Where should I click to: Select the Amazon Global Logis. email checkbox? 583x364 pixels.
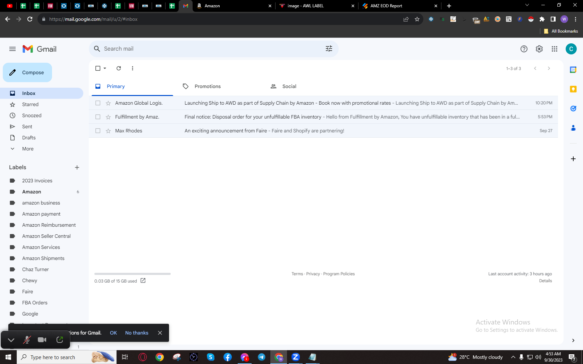pos(98,103)
